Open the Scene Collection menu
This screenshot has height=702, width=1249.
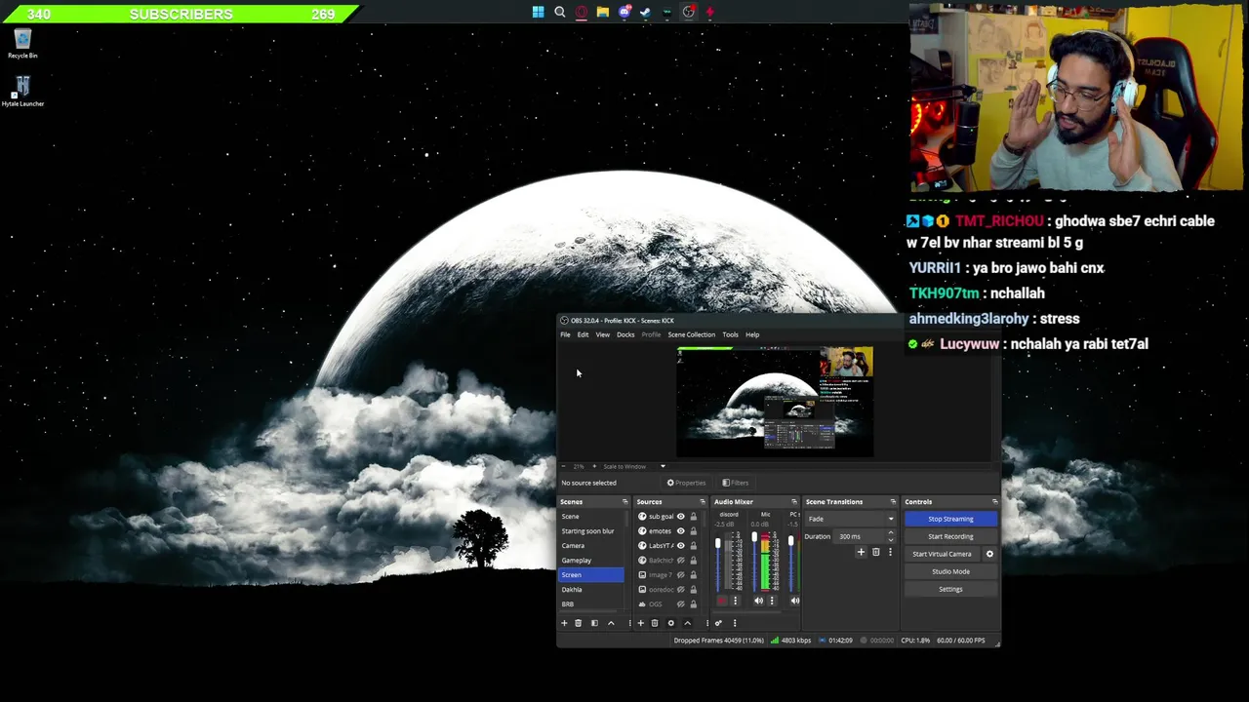point(692,334)
